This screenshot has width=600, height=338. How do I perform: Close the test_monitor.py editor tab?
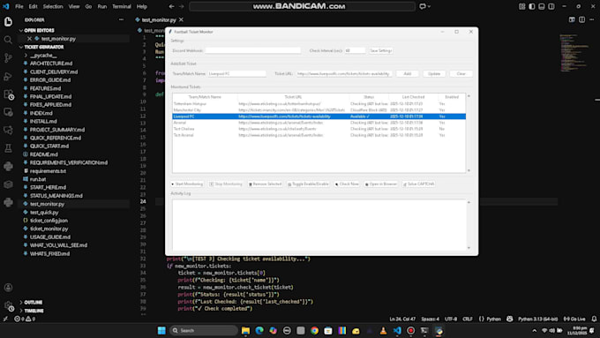(182, 19)
